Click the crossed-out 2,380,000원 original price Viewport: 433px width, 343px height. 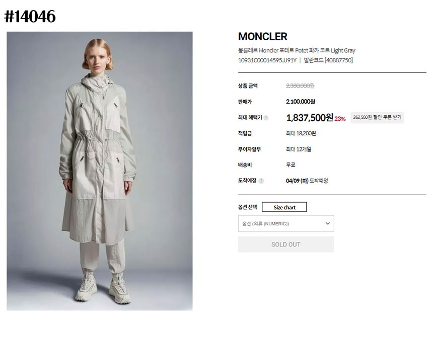(300, 86)
